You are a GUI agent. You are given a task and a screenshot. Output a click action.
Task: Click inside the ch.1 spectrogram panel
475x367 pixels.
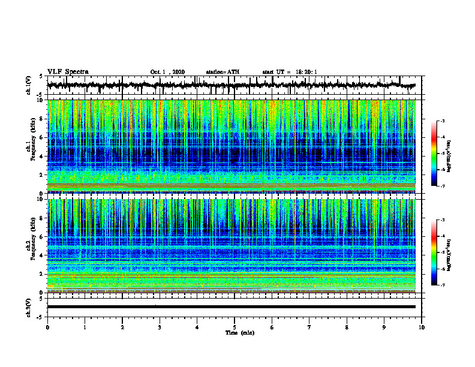pos(232,146)
